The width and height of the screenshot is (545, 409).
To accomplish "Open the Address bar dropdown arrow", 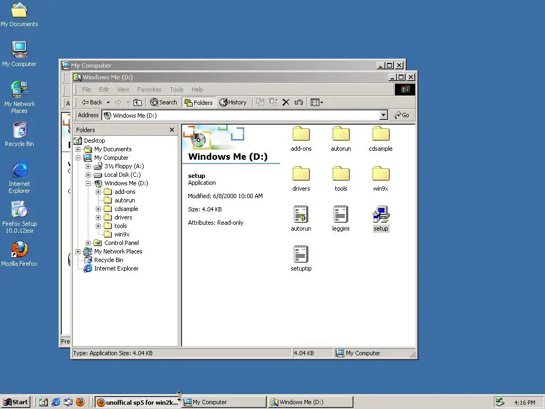I will click(383, 115).
